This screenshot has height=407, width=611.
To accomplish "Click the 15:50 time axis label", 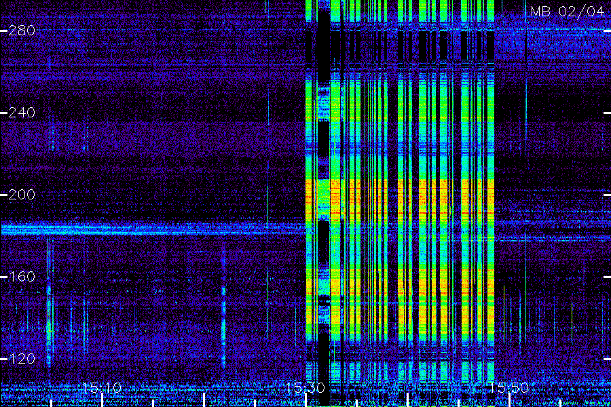I will [509, 388].
